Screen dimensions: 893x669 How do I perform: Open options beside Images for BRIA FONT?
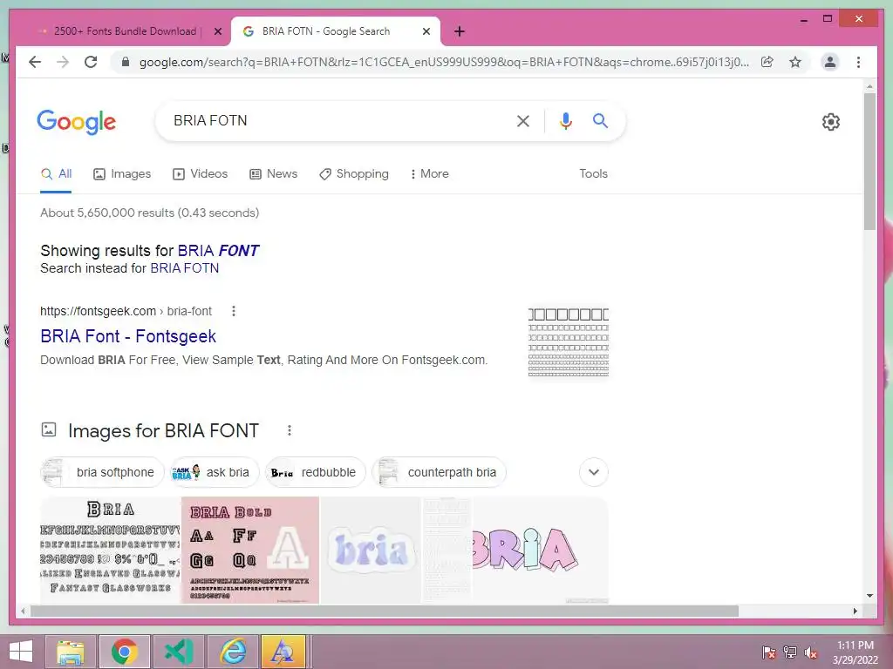(x=290, y=430)
